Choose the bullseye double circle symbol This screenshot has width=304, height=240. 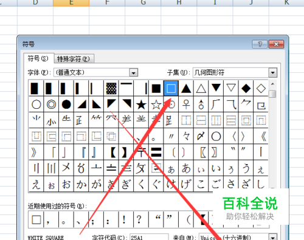click(x=51, y=105)
